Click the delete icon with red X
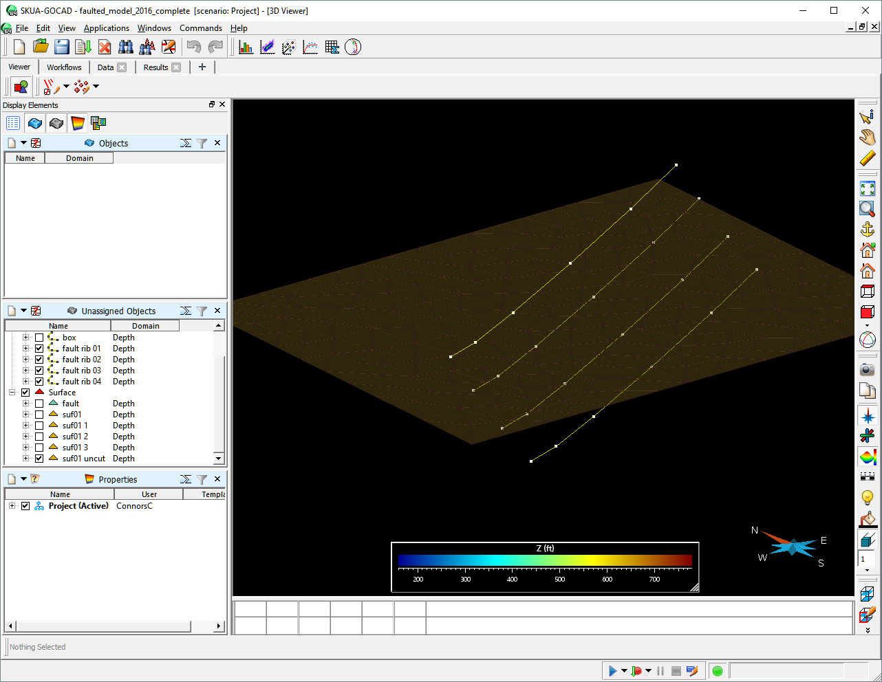 105,47
